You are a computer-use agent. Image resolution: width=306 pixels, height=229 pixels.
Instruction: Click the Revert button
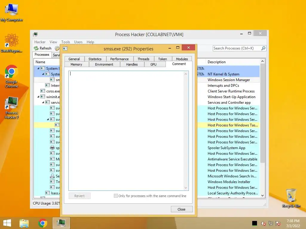[79, 196]
